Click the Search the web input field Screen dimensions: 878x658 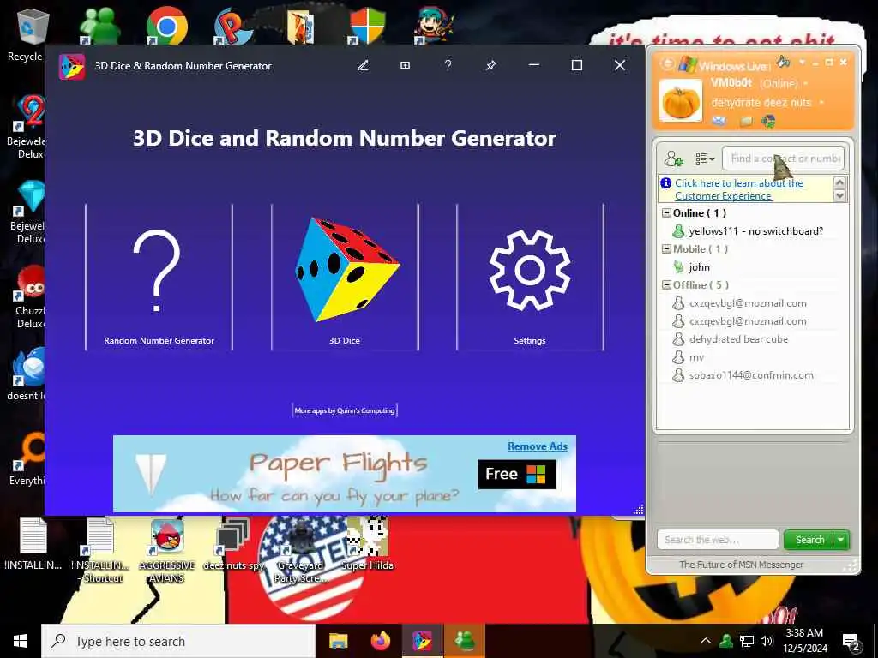pos(718,540)
